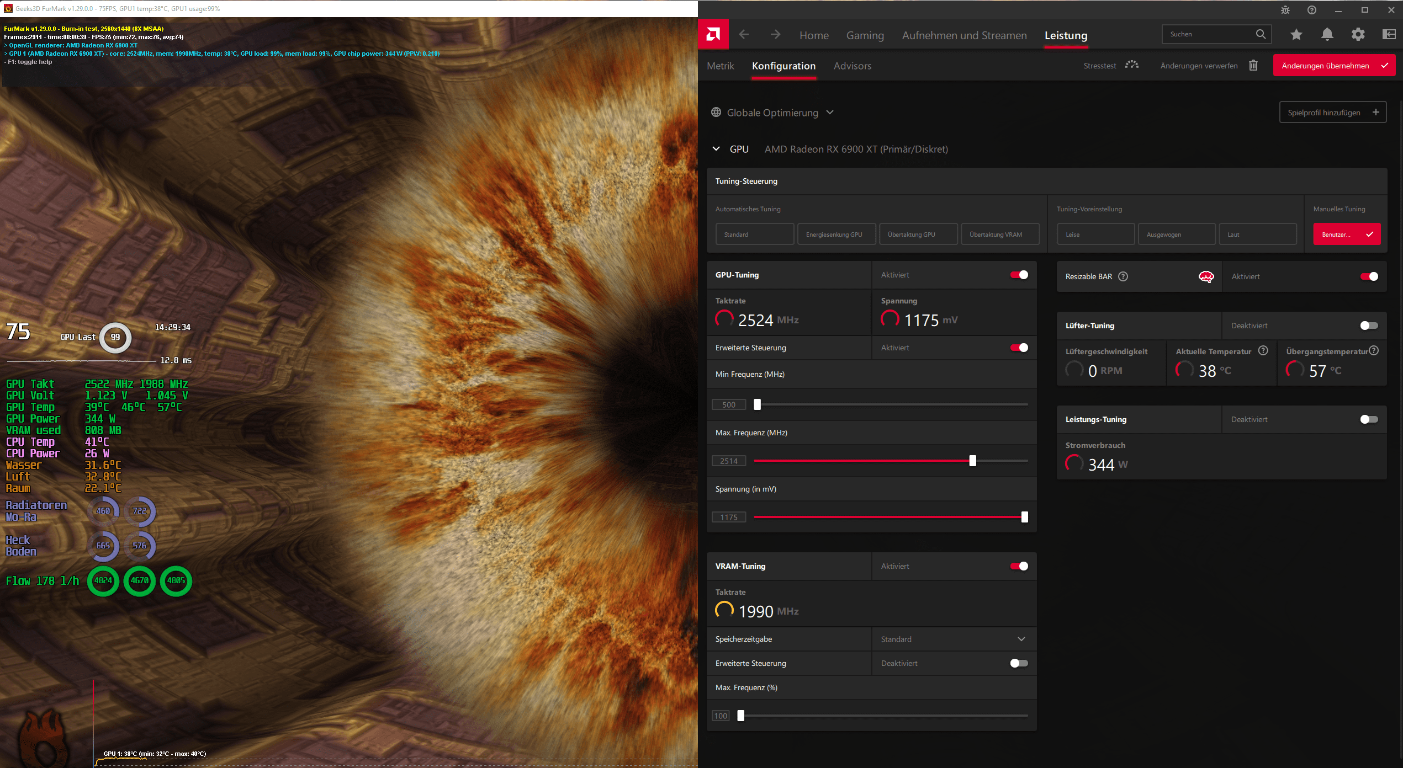Open the Home tab

click(x=814, y=35)
